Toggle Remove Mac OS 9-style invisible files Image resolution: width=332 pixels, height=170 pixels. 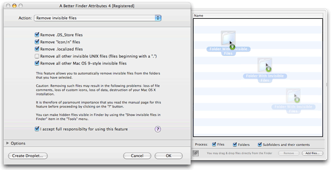click(x=37, y=63)
